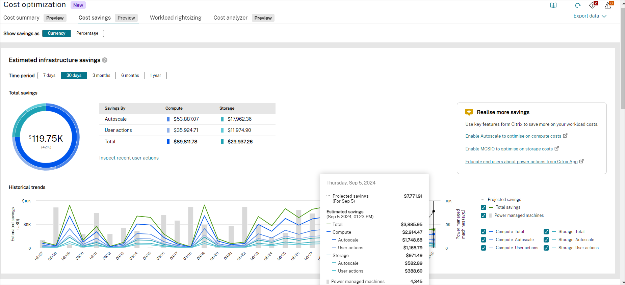
Task: Click the blue Compute Total color swatch
Action: click(168, 142)
